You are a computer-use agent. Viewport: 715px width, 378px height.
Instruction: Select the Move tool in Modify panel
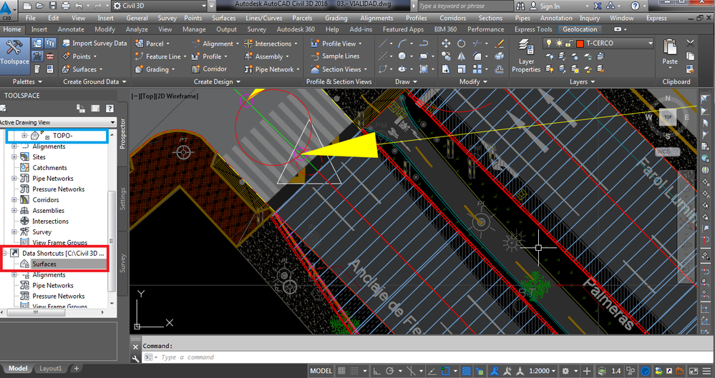pyautogui.click(x=446, y=44)
